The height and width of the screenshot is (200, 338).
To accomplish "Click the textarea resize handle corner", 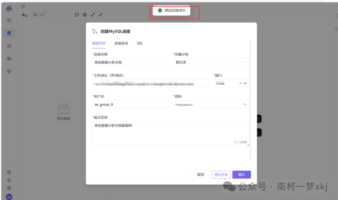I will tap(248, 145).
